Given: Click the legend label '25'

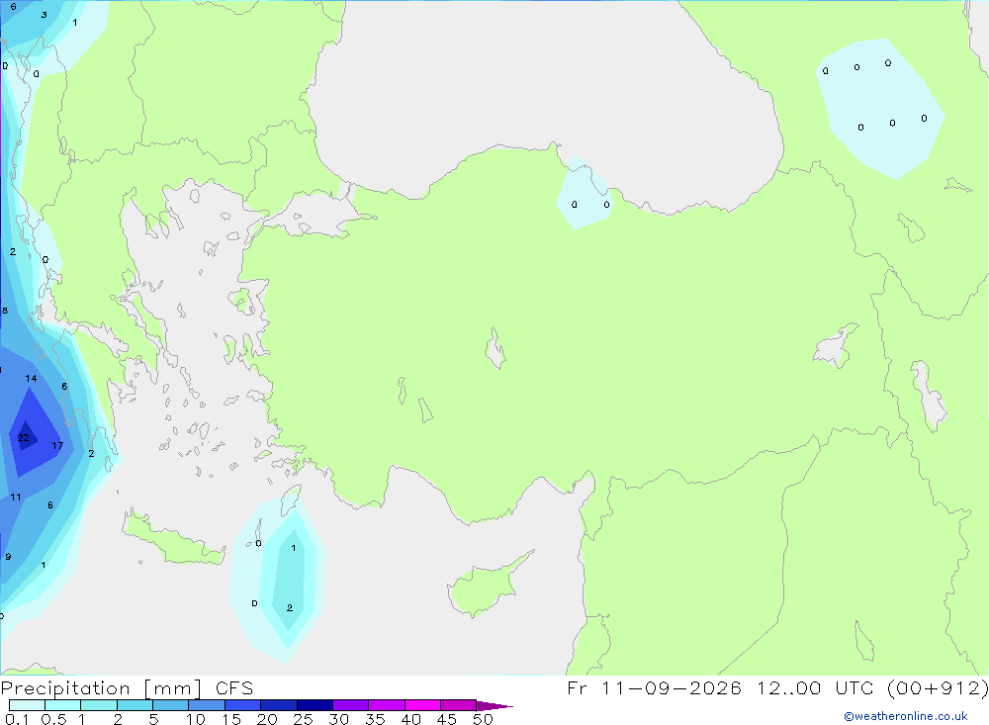Looking at the screenshot, I should [x=304, y=719].
